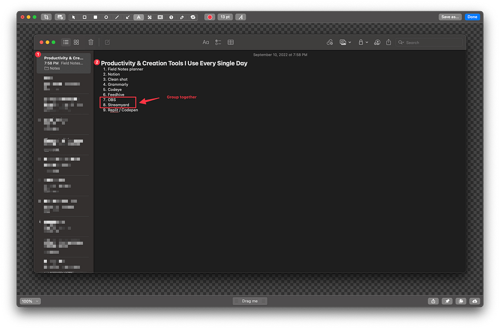Open the Notes lock dropdown

click(x=363, y=42)
